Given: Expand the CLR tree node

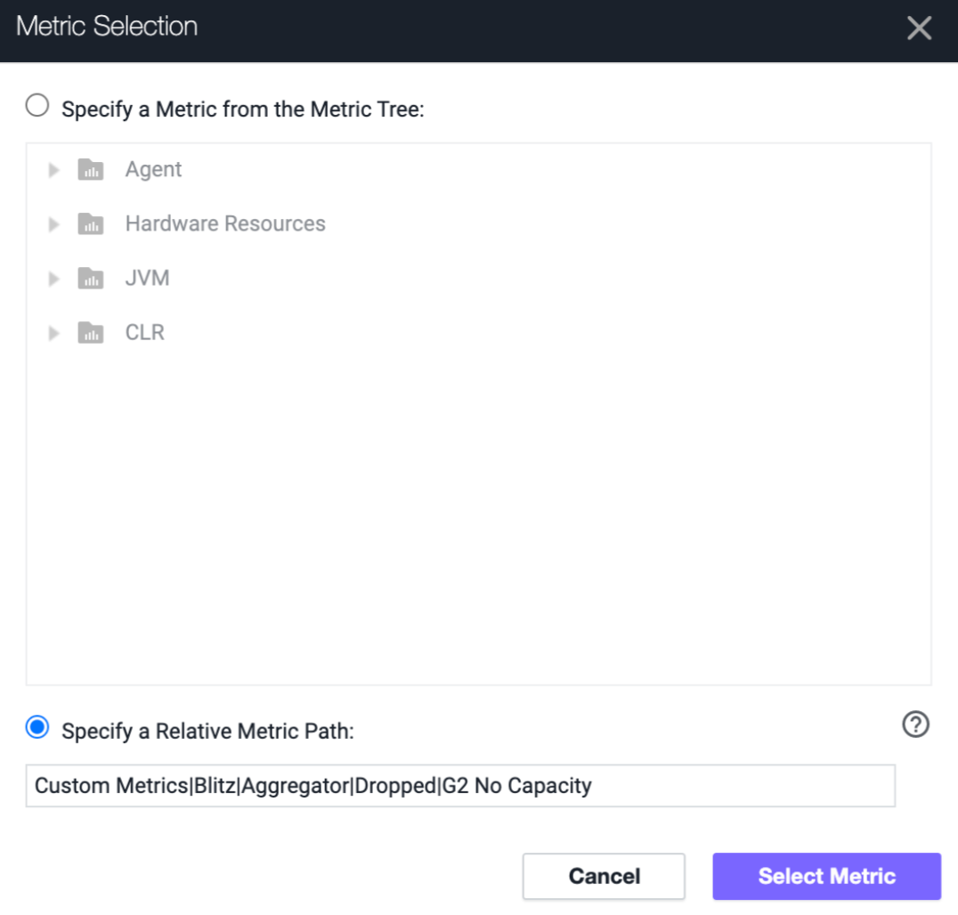Looking at the screenshot, I should 53,333.
